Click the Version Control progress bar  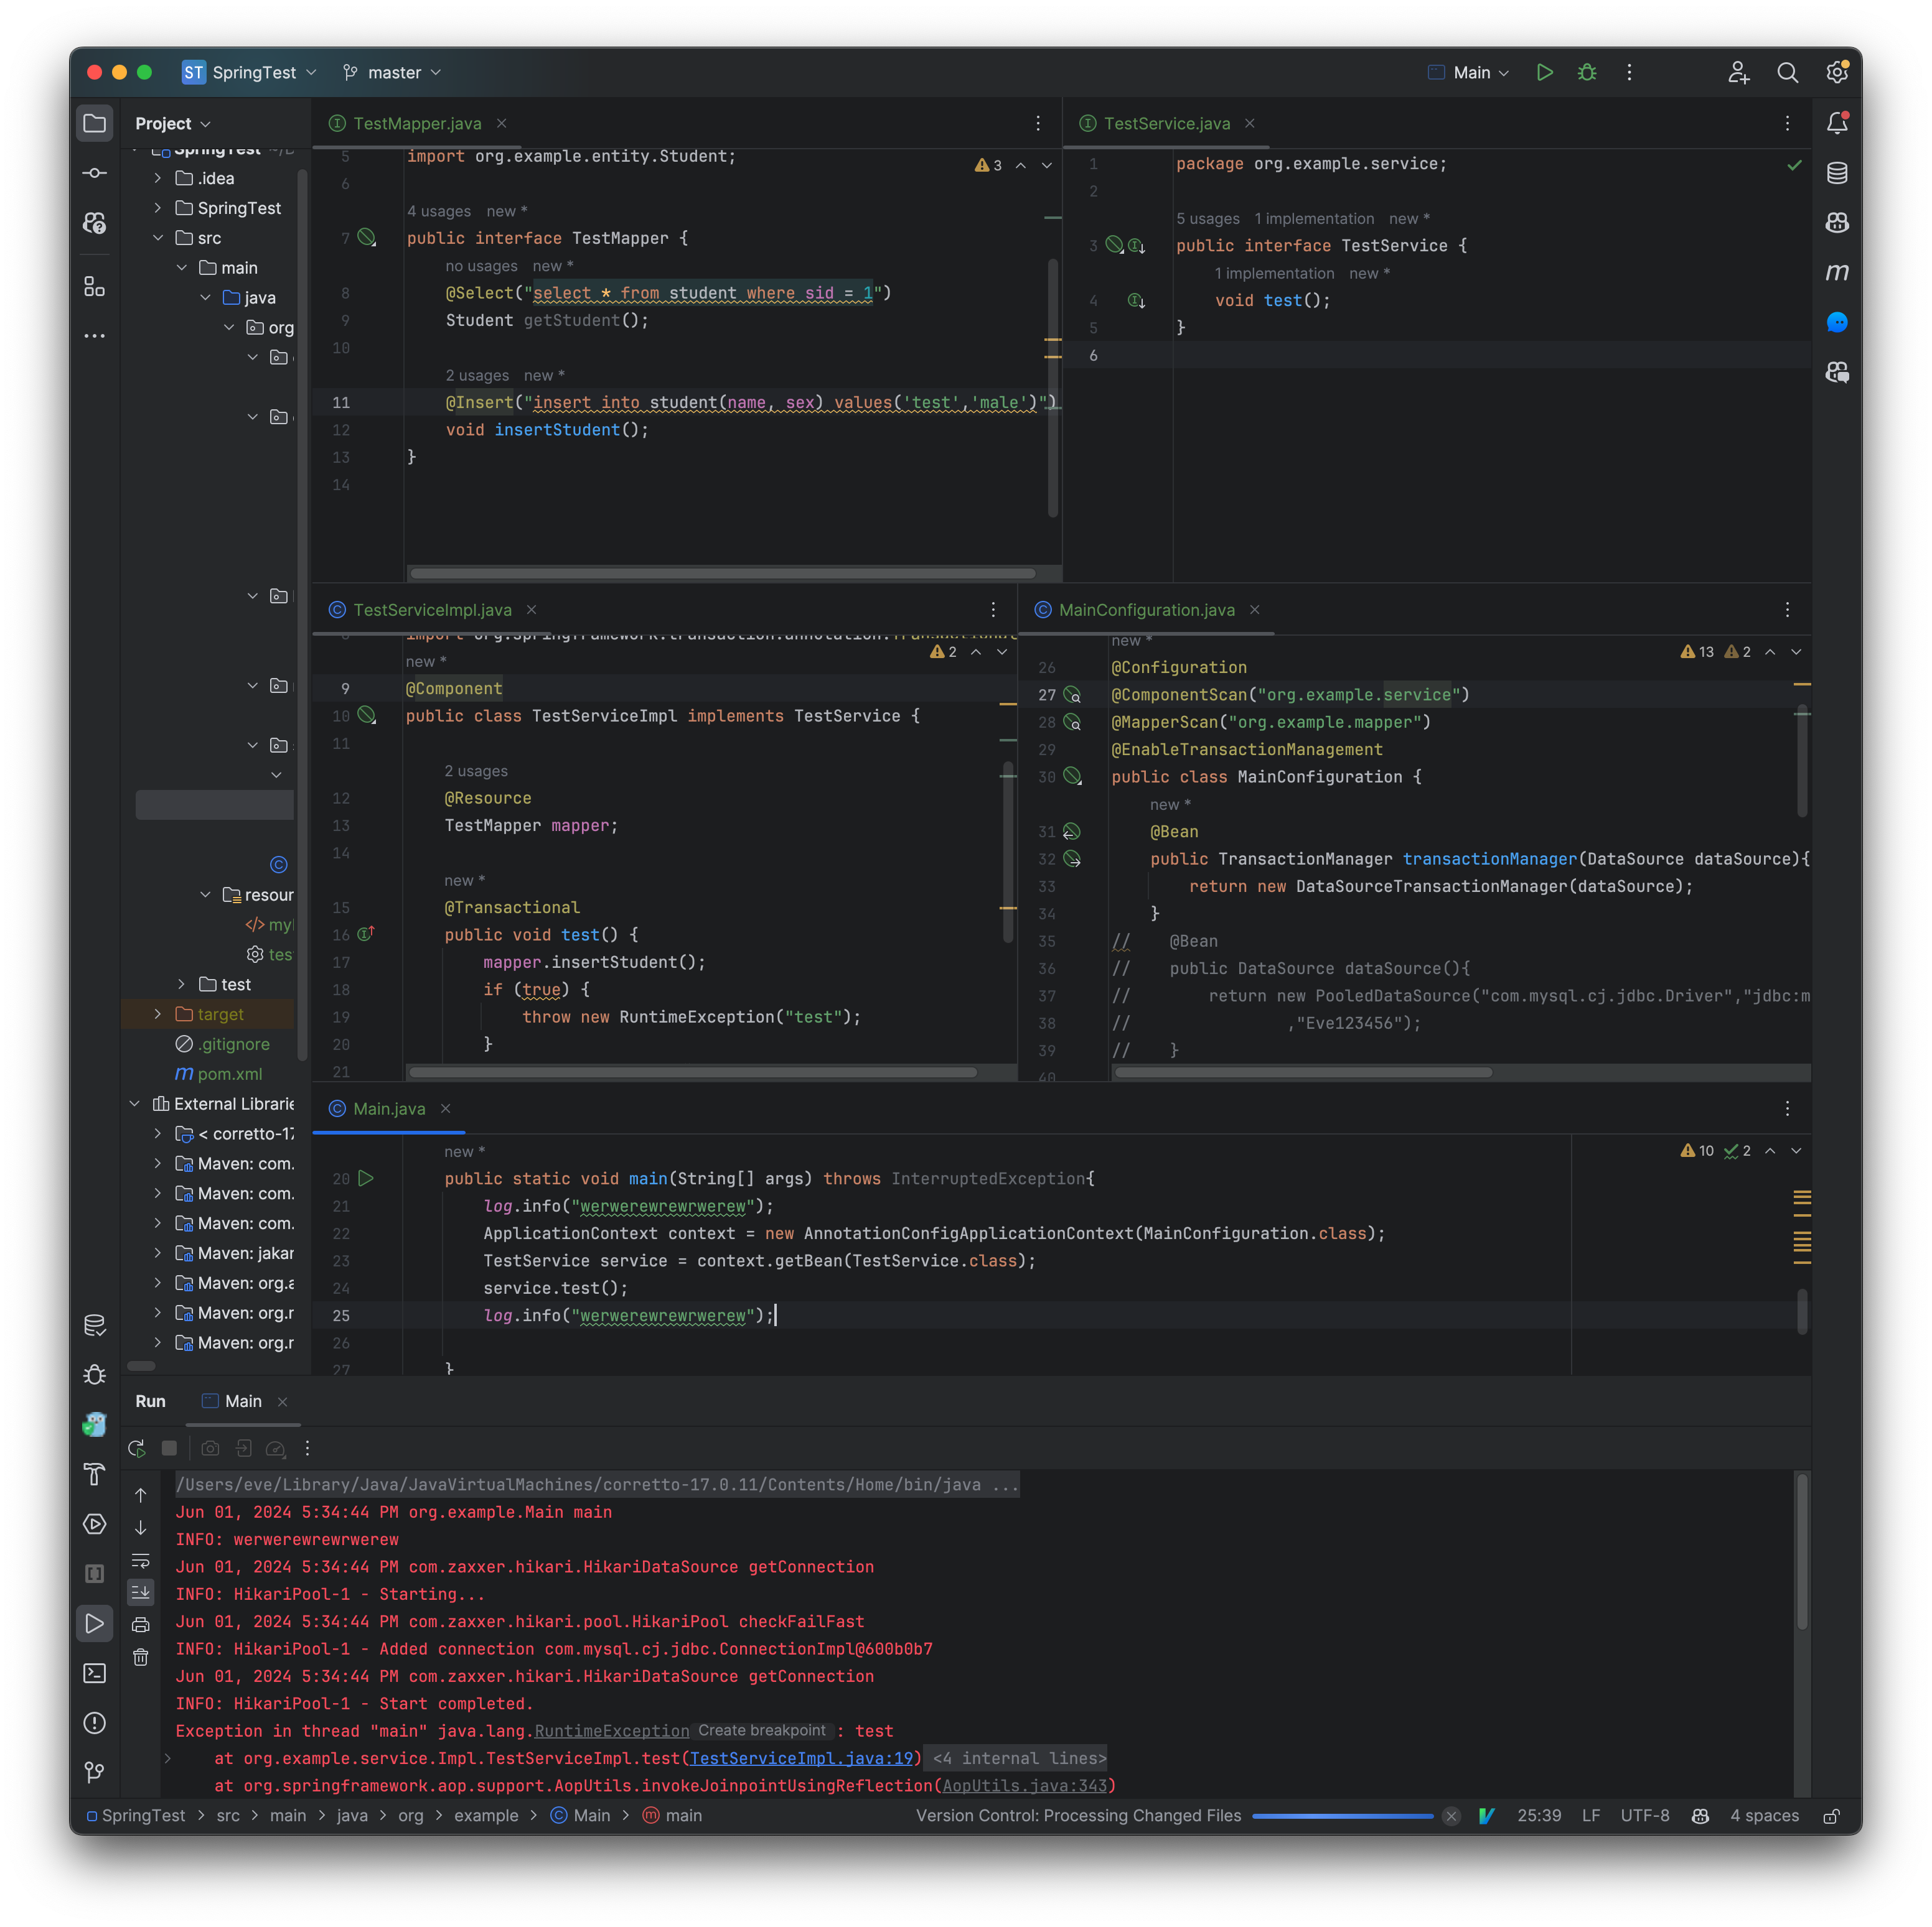tap(1342, 1816)
